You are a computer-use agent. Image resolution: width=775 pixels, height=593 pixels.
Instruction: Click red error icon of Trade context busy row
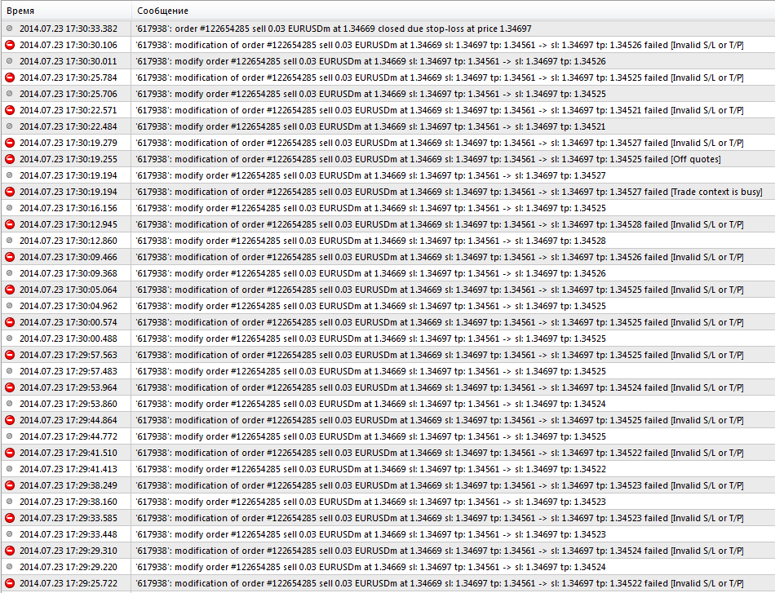coord(10,192)
